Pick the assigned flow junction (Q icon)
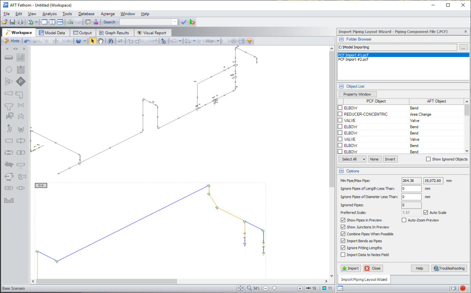This screenshot has width=471, height=293. 9,81
